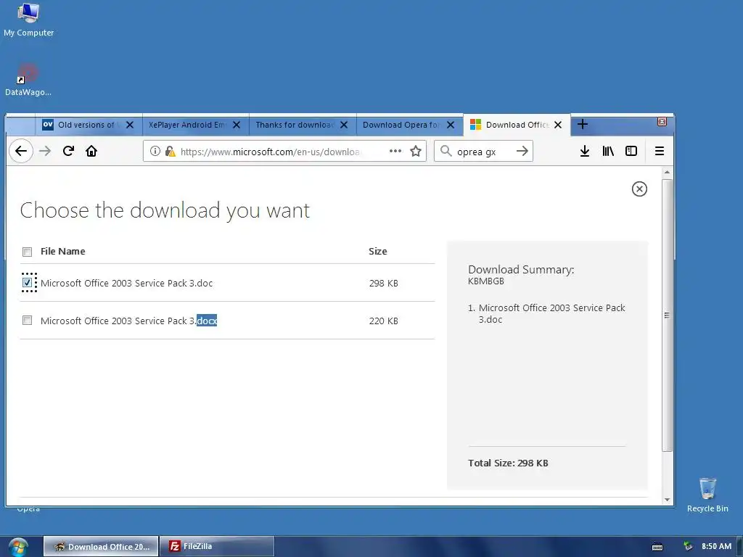Click 'Total Size: 298 KB' text

(x=508, y=463)
